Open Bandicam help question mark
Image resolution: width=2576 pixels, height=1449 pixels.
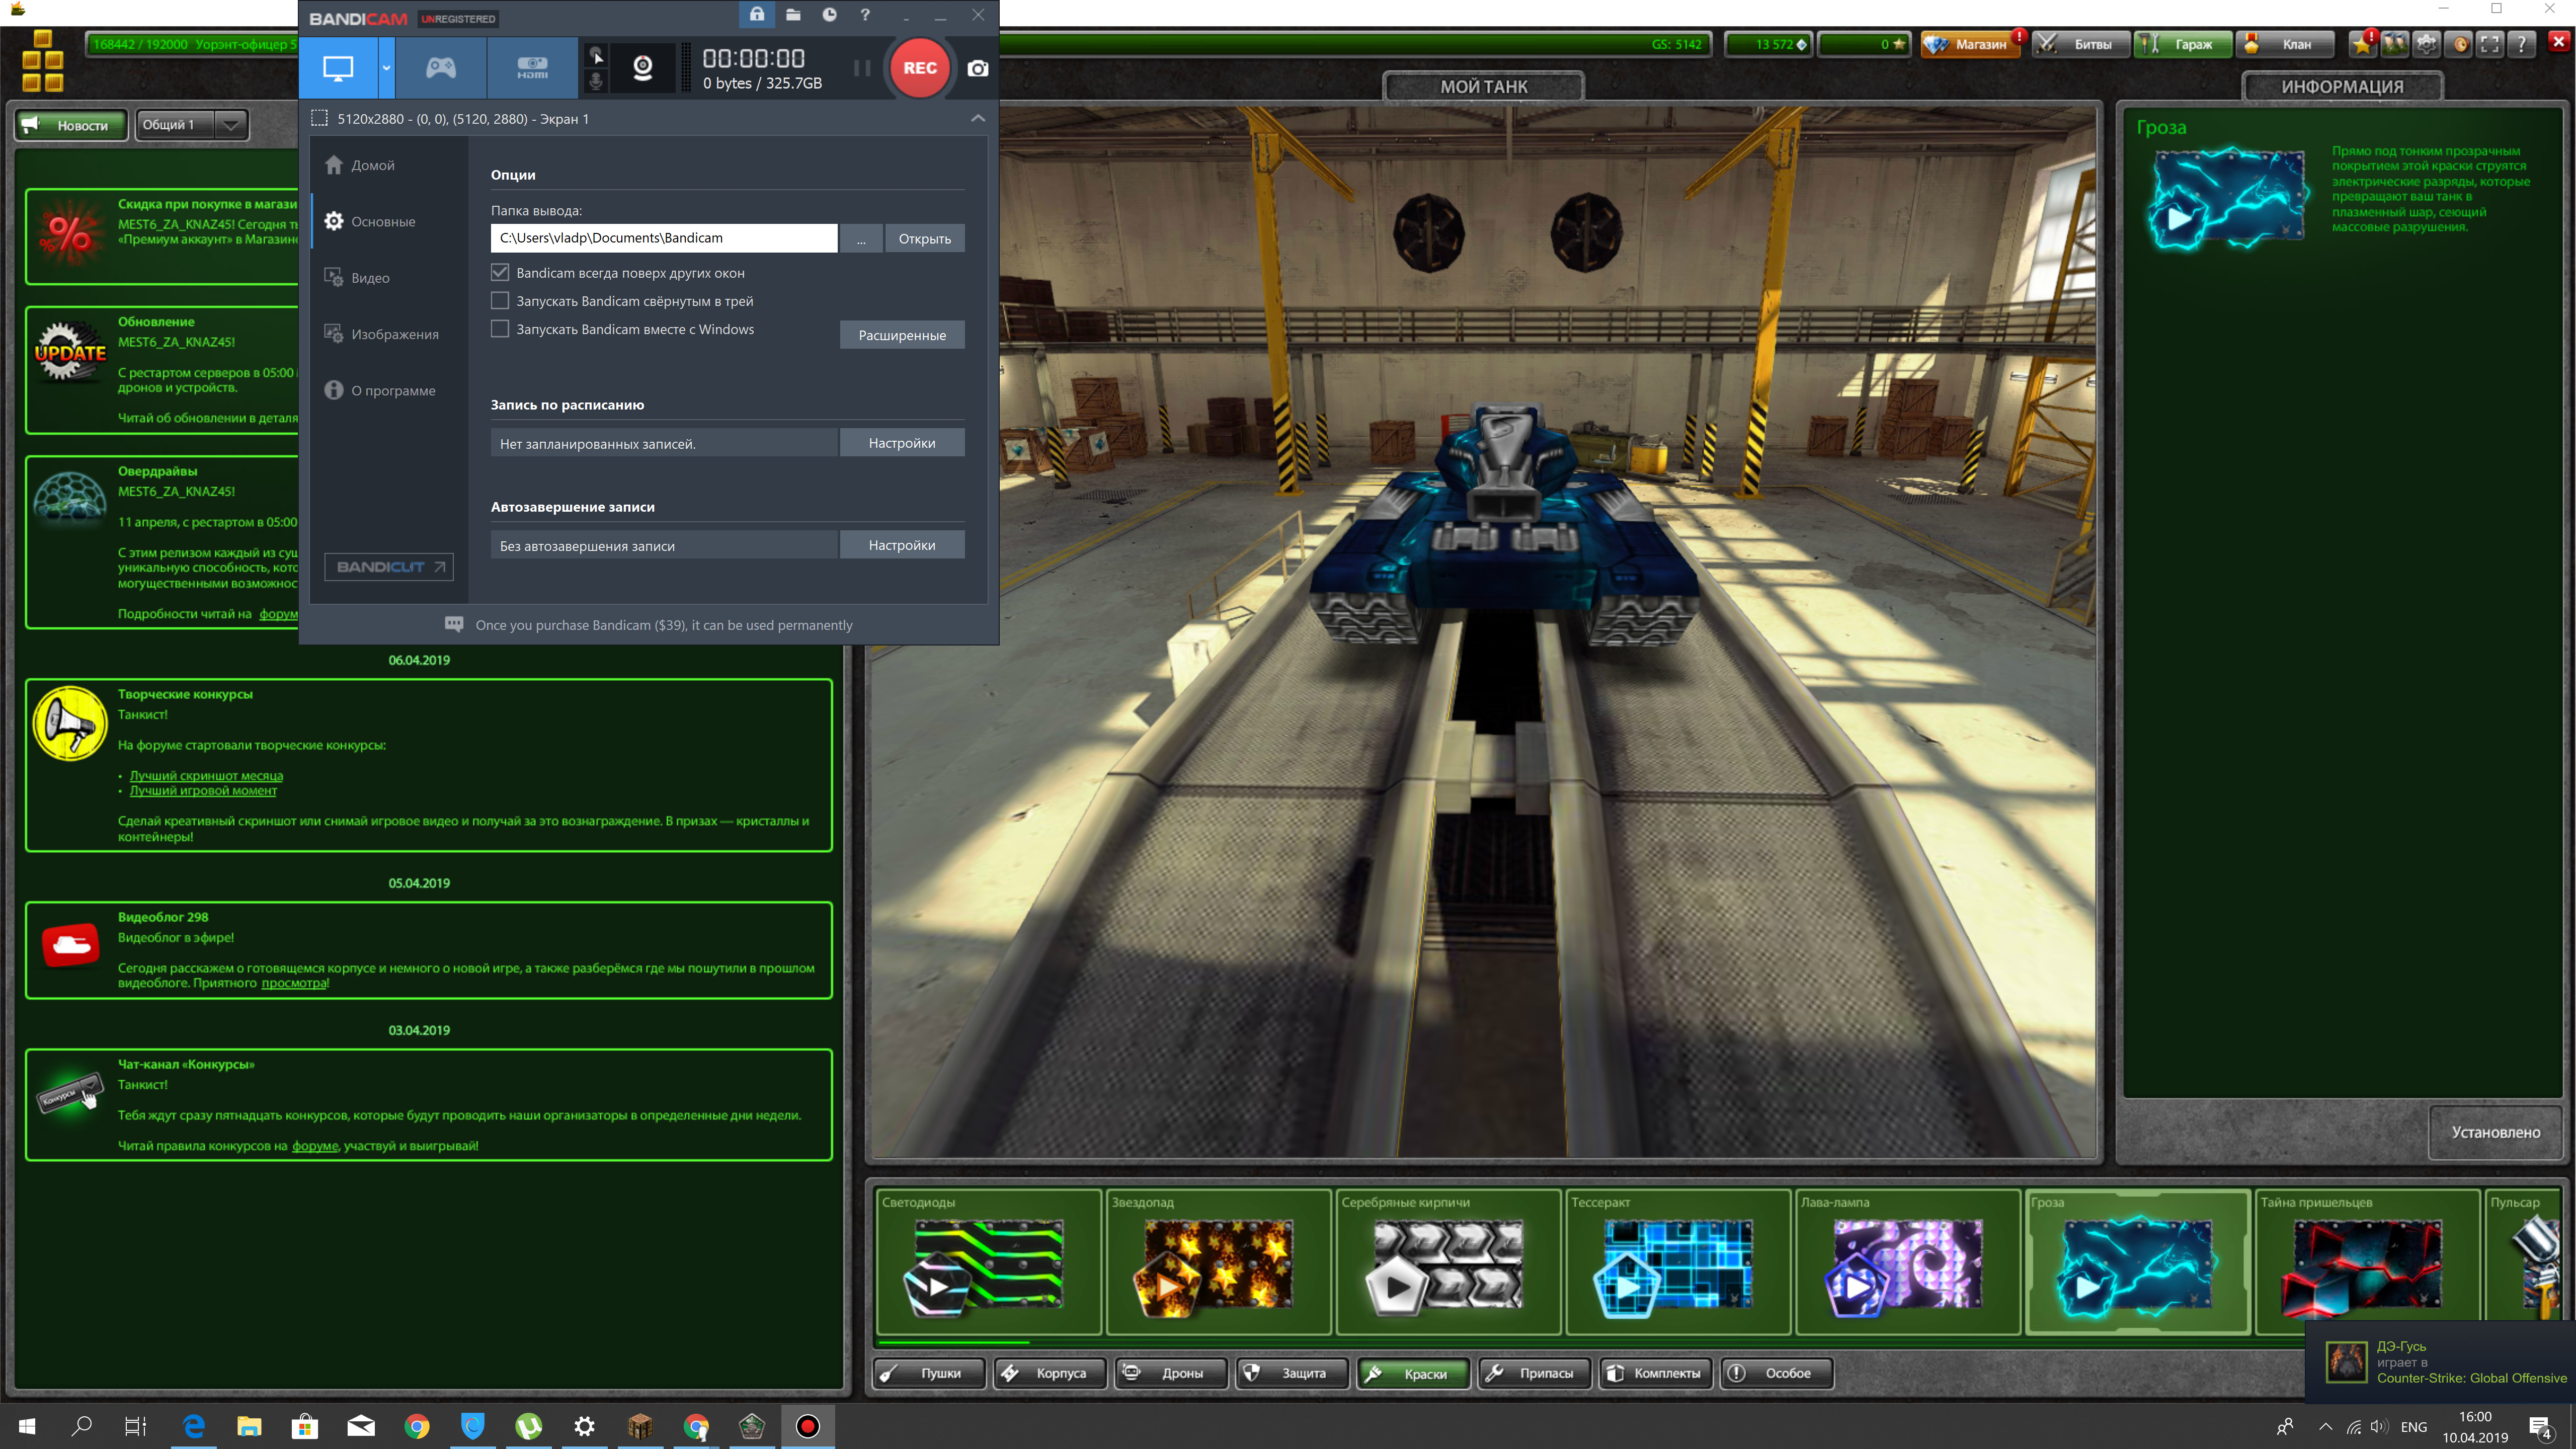865,15
